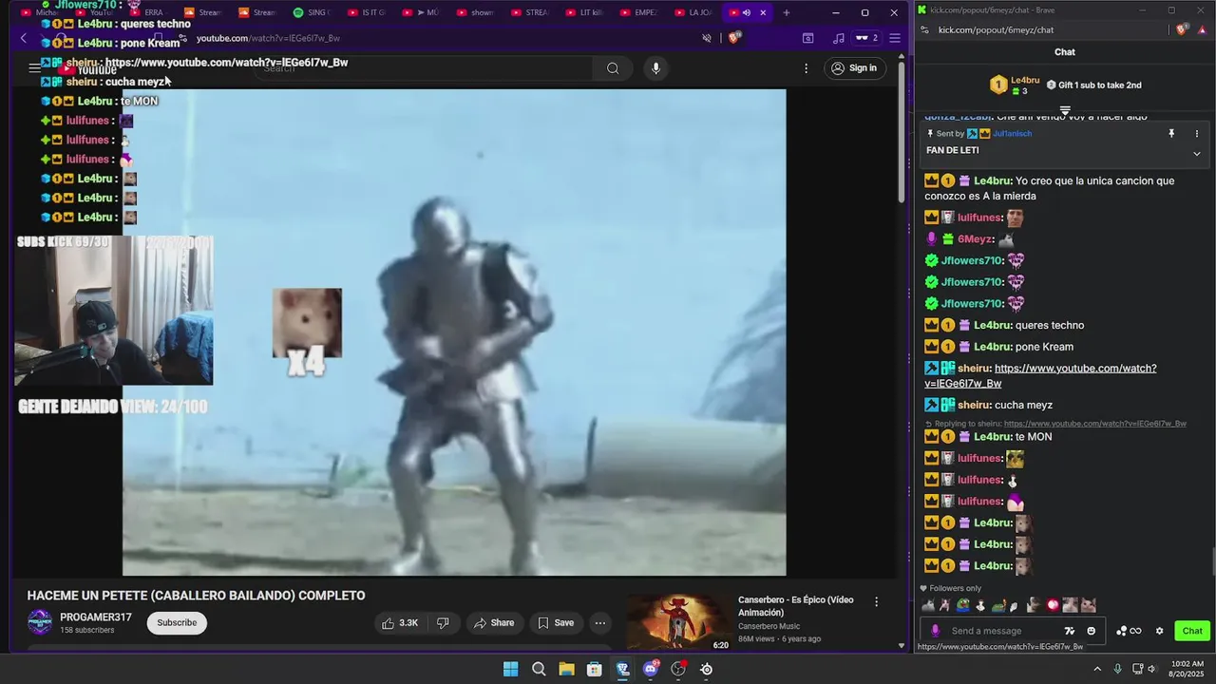Open File Explorer from taskbar
This screenshot has width=1216, height=684.
(566, 669)
